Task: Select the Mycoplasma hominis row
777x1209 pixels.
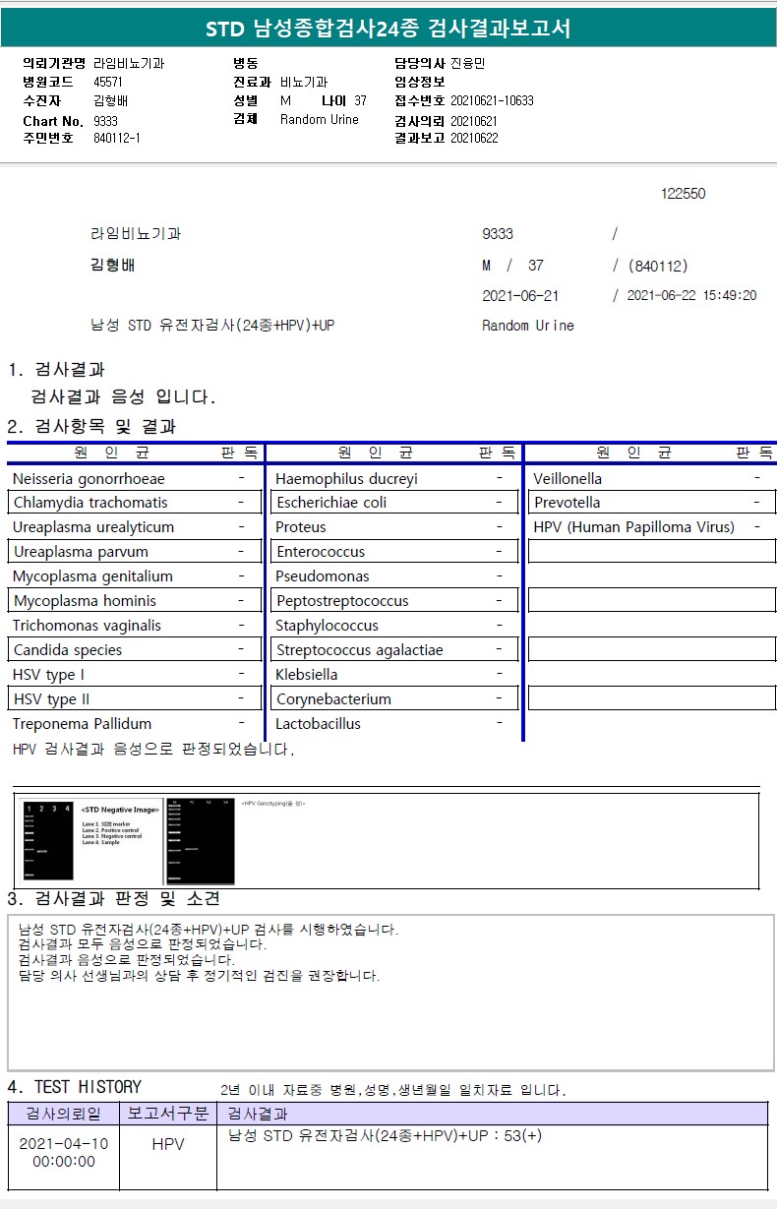Action: click(x=133, y=601)
